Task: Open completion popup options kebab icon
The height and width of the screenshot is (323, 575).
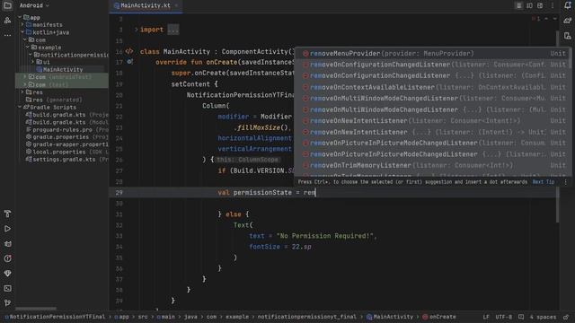Action: (565, 181)
